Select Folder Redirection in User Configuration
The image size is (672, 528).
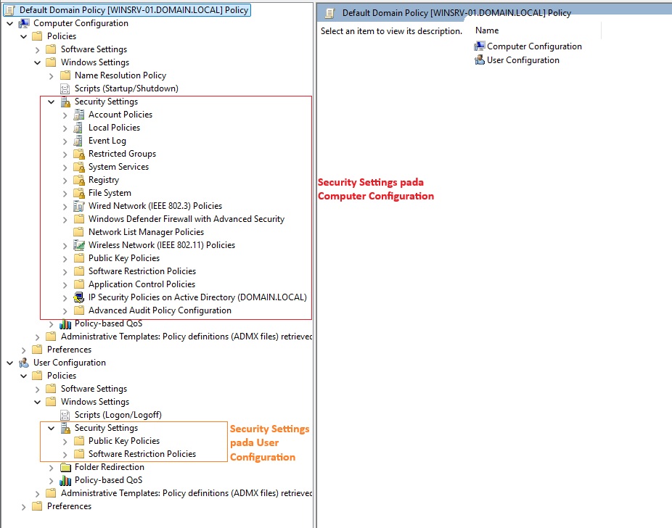click(109, 467)
